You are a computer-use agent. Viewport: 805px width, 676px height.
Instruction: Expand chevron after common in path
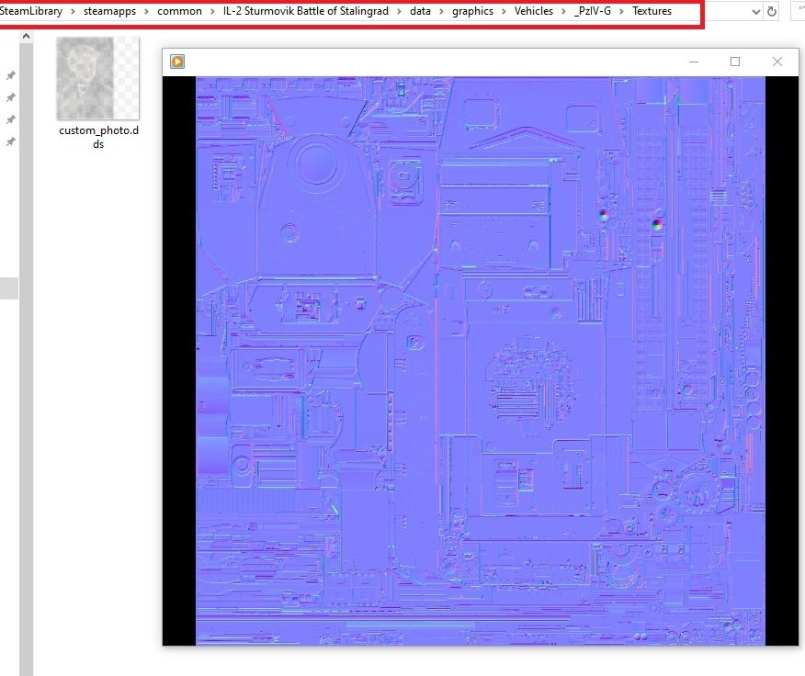pyautogui.click(x=212, y=11)
